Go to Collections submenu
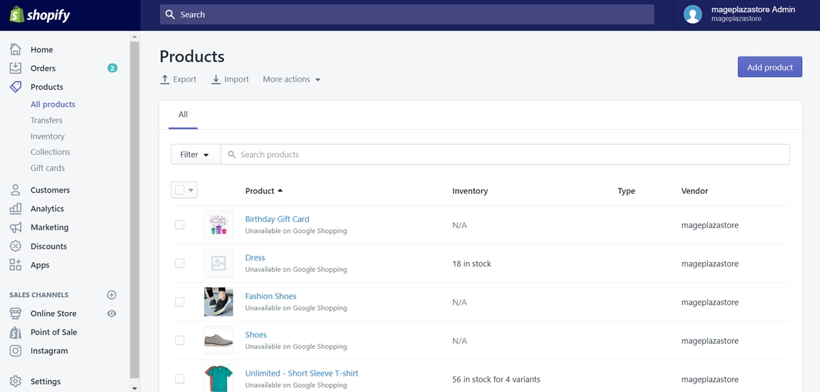 tap(50, 152)
